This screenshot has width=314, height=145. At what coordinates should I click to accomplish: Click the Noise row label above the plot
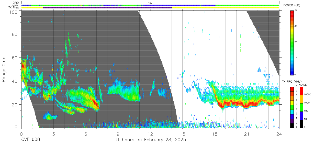[x=15, y=5]
